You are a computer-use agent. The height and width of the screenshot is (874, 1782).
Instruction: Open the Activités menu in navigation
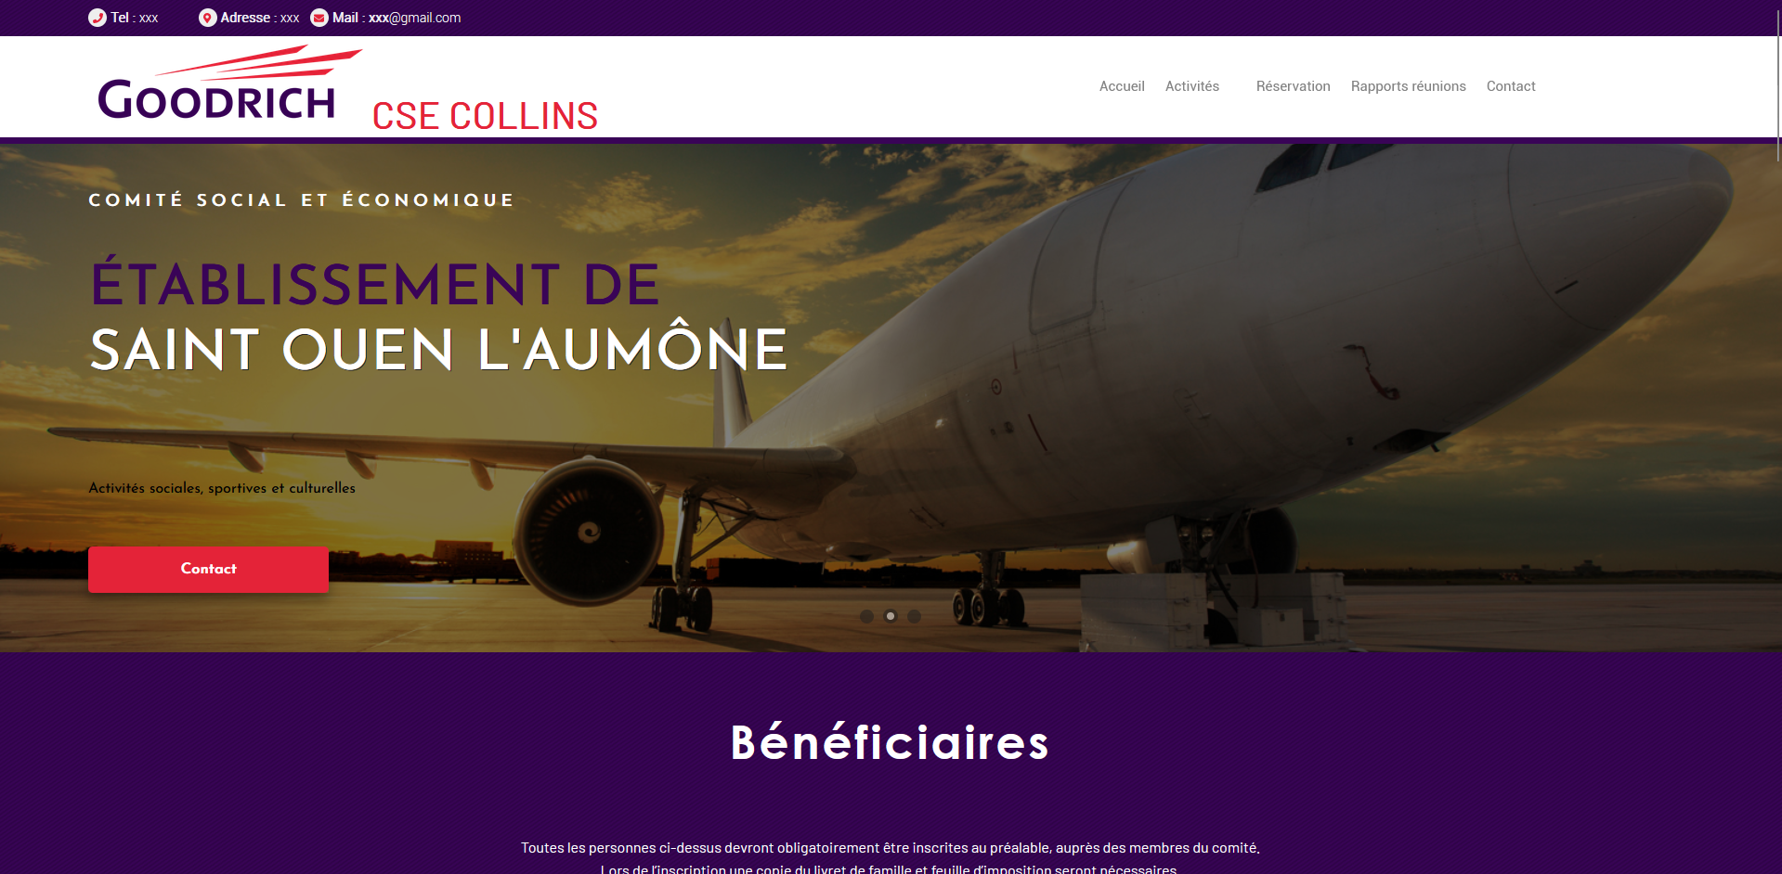1192,86
